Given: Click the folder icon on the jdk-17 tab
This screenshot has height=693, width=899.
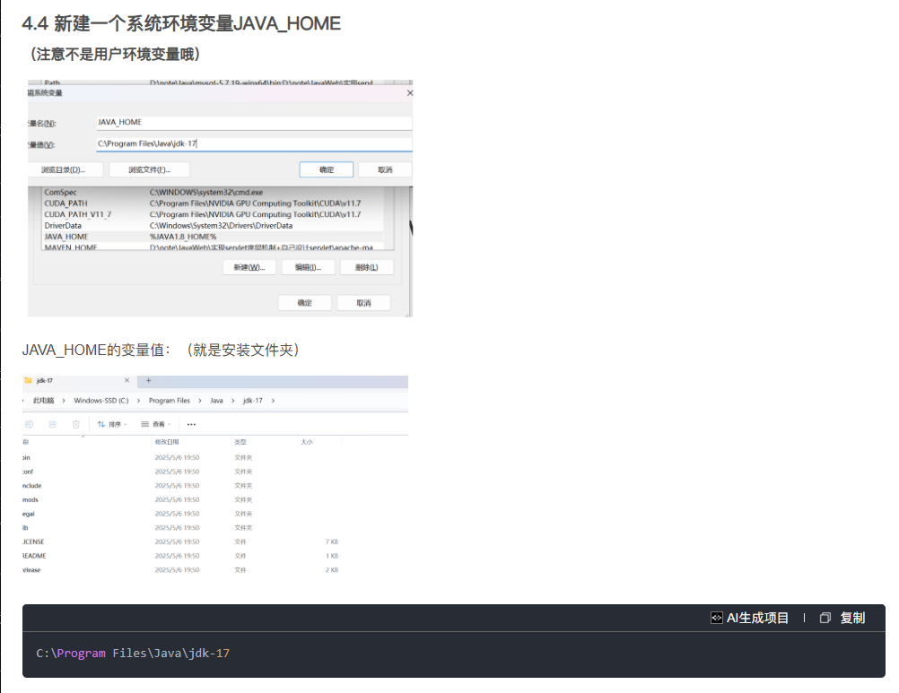Looking at the screenshot, I should click(x=29, y=379).
